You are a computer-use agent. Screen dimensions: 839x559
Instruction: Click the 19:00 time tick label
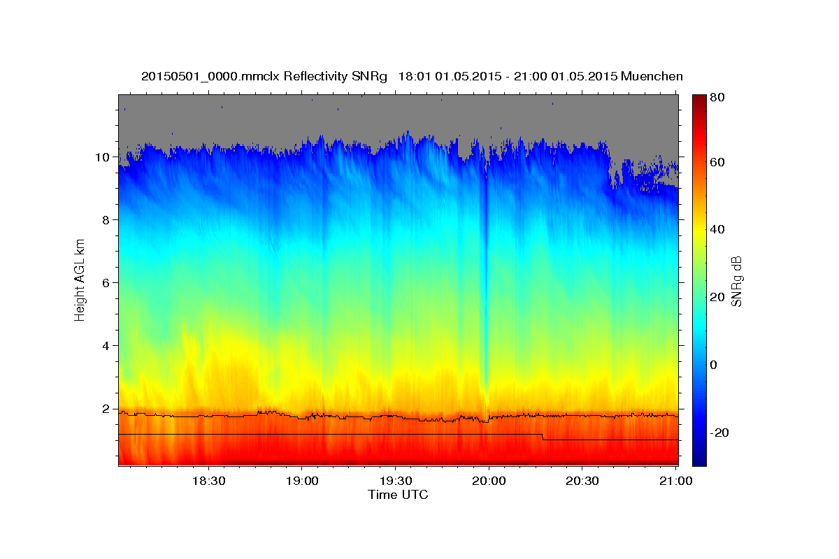(x=301, y=481)
